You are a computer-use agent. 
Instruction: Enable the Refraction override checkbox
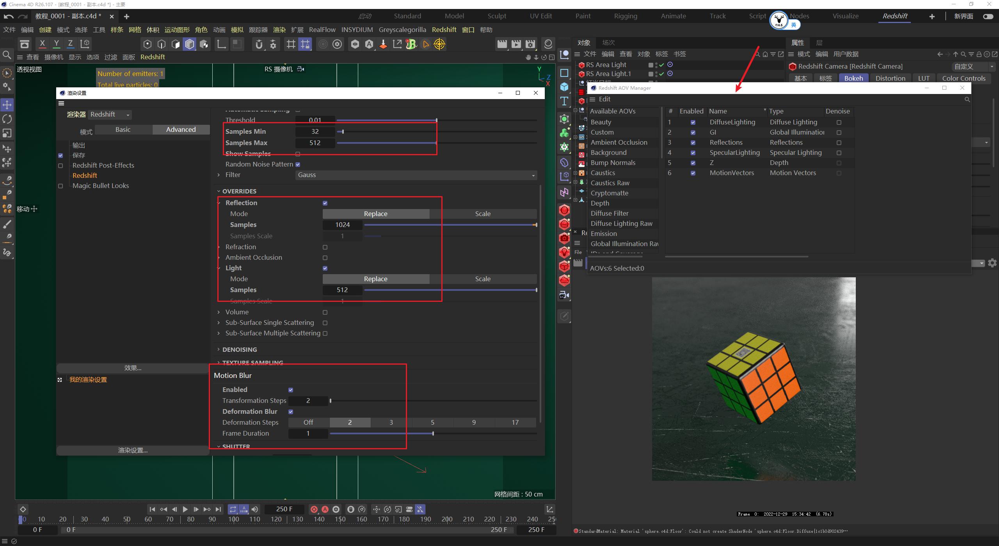(325, 247)
